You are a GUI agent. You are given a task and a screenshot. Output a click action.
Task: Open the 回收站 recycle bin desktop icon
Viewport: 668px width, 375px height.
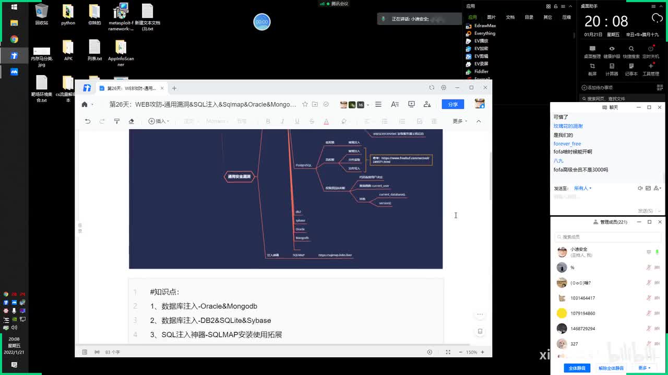pyautogui.click(x=42, y=15)
